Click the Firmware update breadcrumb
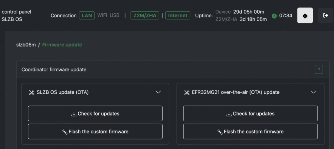334x149 pixels. click(62, 45)
